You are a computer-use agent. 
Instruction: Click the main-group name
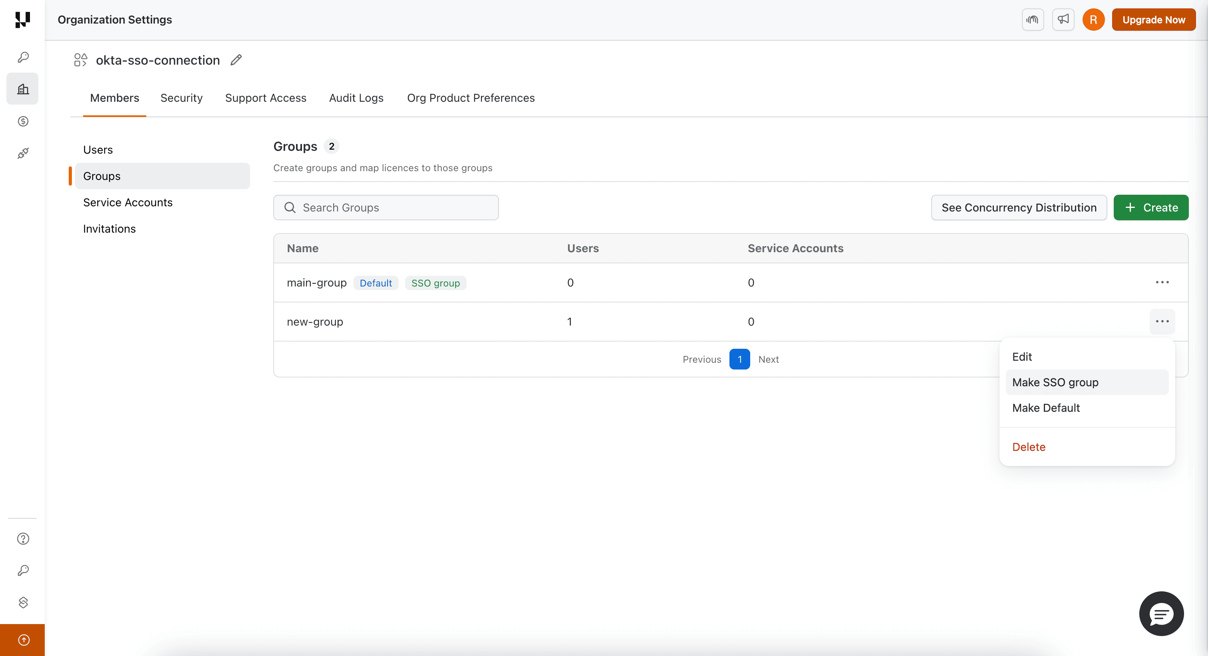pyautogui.click(x=316, y=283)
